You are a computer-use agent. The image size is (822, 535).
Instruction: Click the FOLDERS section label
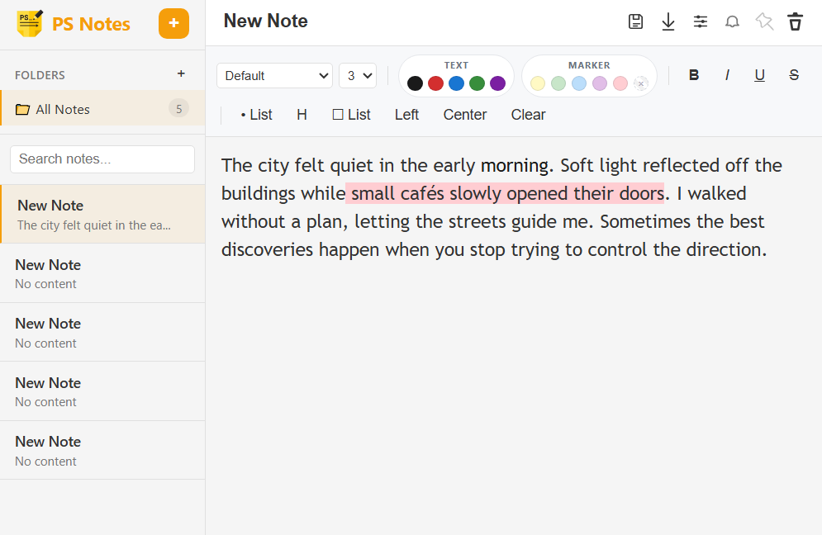click(x=40, y=75)
